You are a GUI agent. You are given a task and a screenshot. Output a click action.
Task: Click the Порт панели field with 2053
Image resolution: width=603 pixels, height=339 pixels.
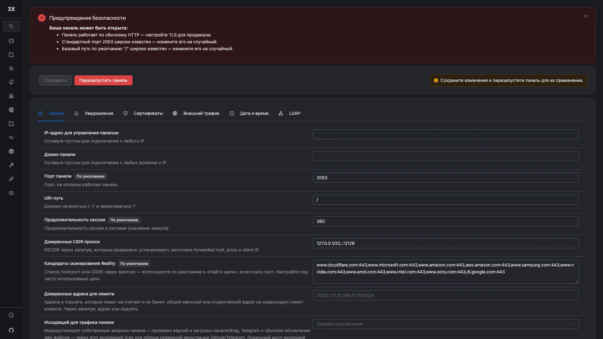446,178
